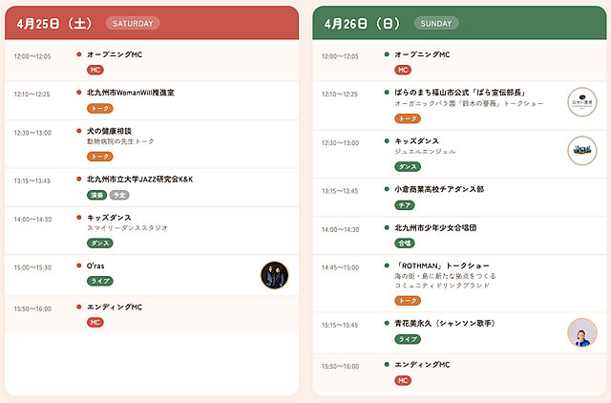
Task: Click the MC tag under Saturday エンディングMC
Action: (95, 323)
